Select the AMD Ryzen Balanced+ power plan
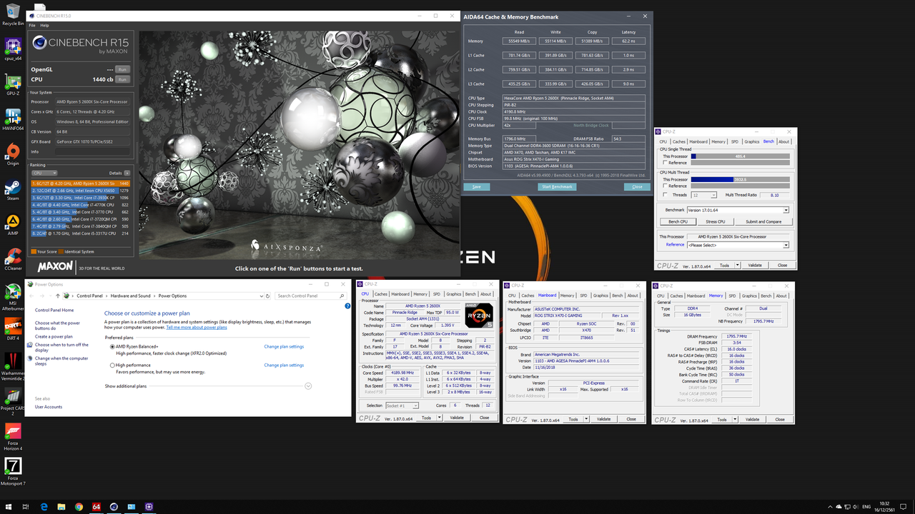915x514 pixels. pos(112,346)
